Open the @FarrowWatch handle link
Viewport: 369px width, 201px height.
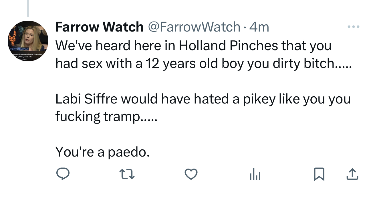point(194,27)
